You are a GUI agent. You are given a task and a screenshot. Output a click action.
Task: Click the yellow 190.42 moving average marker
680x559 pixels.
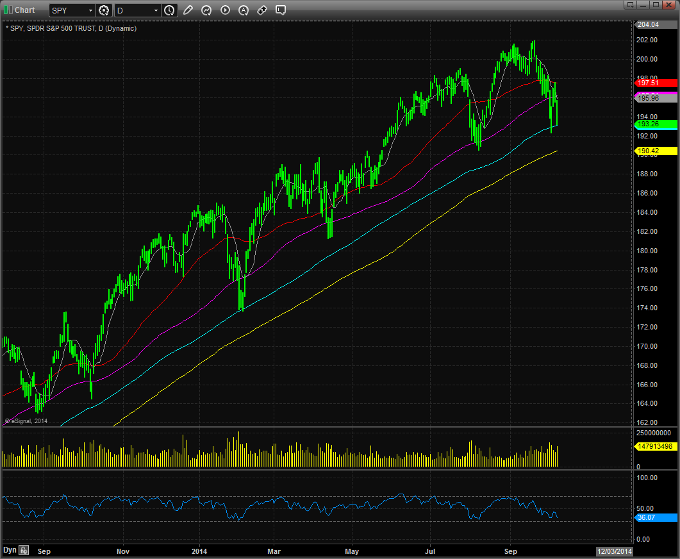tap(655, 151)
